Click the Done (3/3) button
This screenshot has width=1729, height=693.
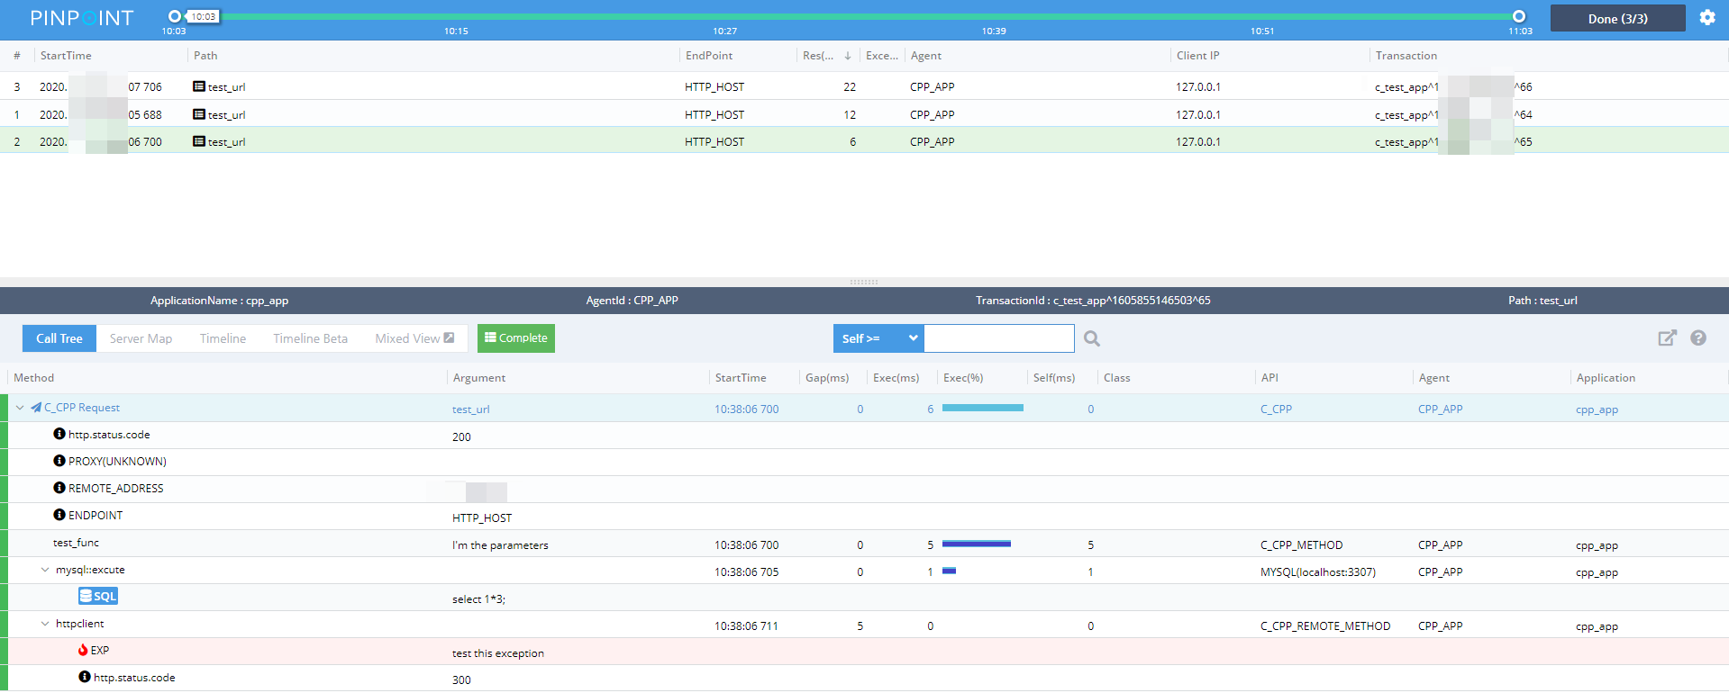pos(1618,18)
